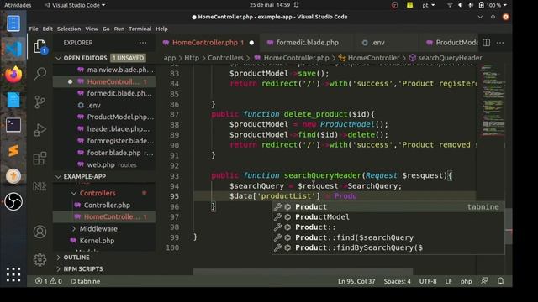Click the Explorer more actions ellipsis
The image size is (538, 302).
(x=143, y=43)
